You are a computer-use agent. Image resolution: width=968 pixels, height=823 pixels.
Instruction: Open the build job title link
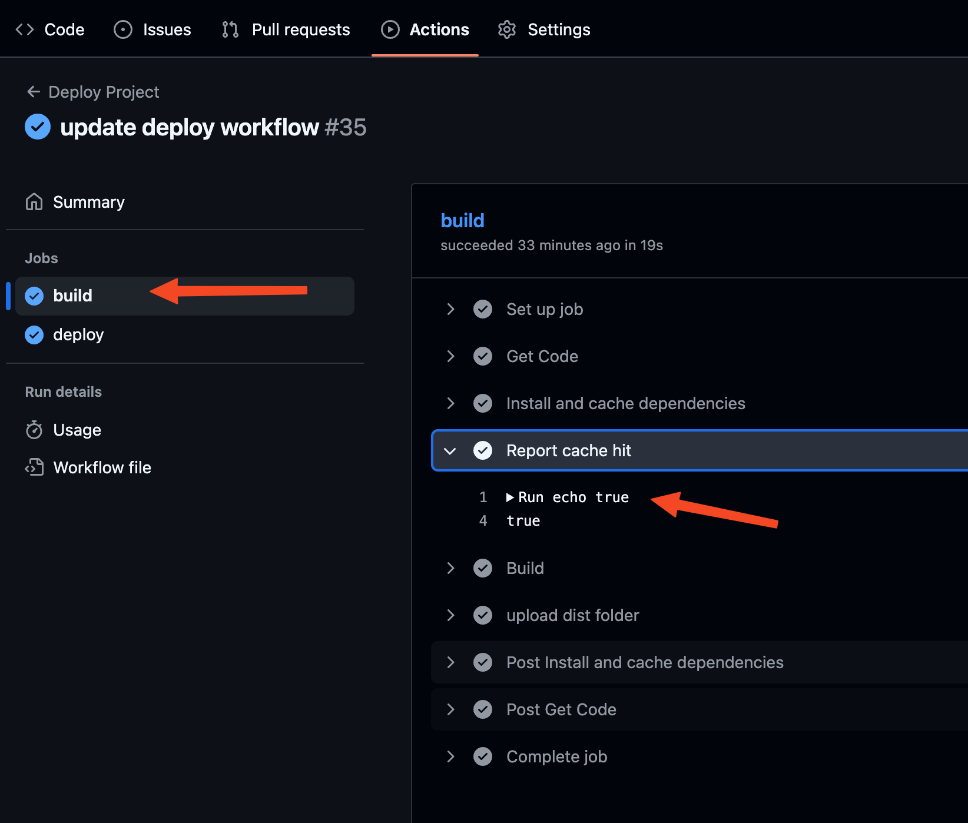[x=462, y=220]
